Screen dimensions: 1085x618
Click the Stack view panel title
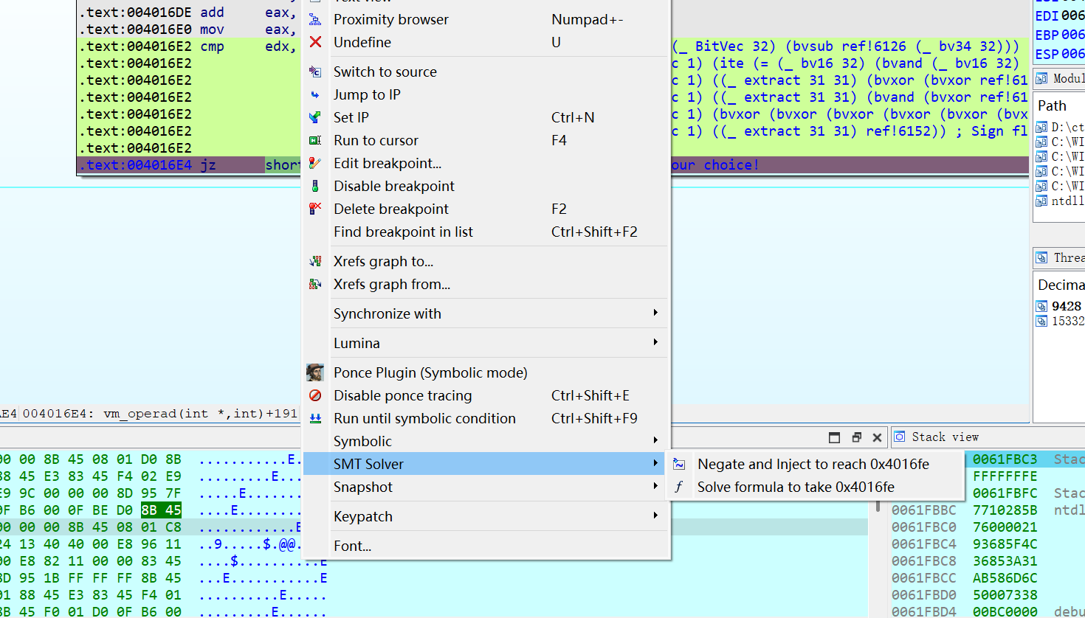click(x=945, y=437)
